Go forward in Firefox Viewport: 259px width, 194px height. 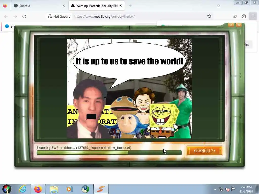tap(15, 16)
